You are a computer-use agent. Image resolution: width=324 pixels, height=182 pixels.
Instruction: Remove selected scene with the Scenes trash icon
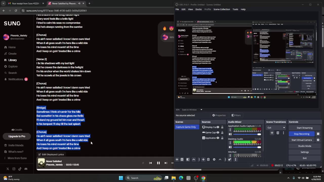(182, 160)
